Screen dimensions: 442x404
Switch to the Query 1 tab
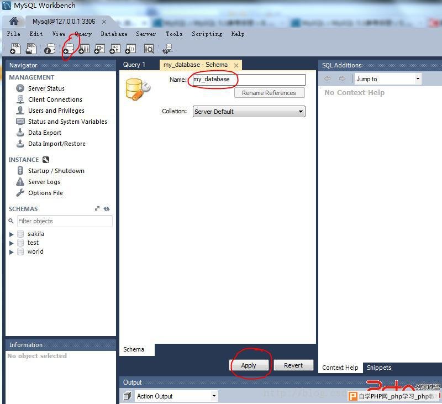point(134,65)
